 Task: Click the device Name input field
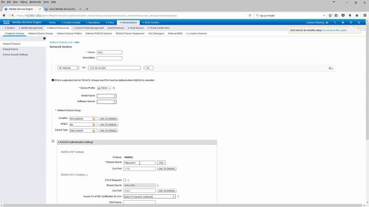tap(110, 52)
